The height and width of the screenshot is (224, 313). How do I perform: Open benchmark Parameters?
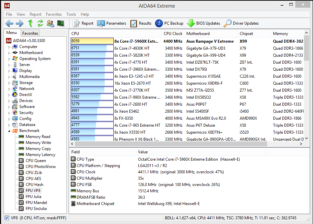tap(112, 23)
